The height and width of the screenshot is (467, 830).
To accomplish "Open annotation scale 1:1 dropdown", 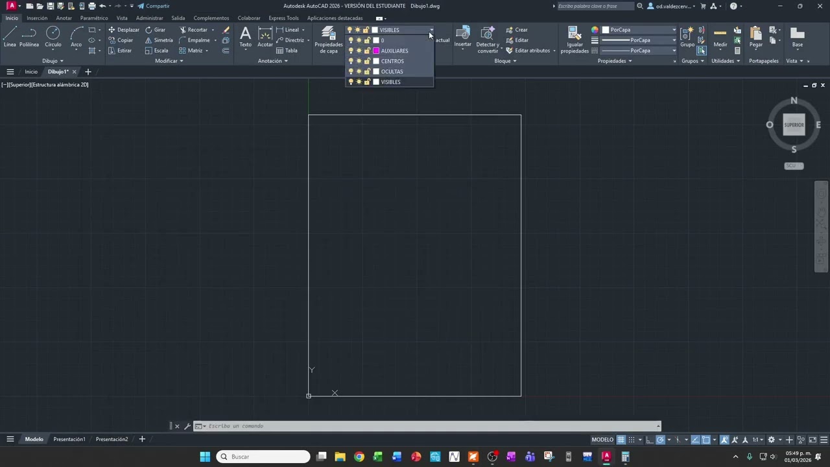I will (x=757, y=440).
